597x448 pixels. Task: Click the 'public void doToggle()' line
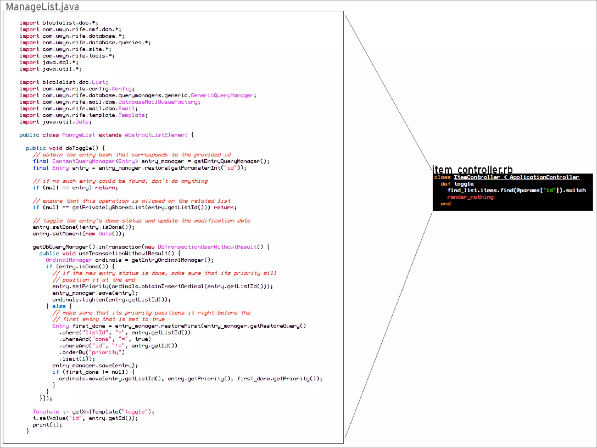tap(65, 148)
